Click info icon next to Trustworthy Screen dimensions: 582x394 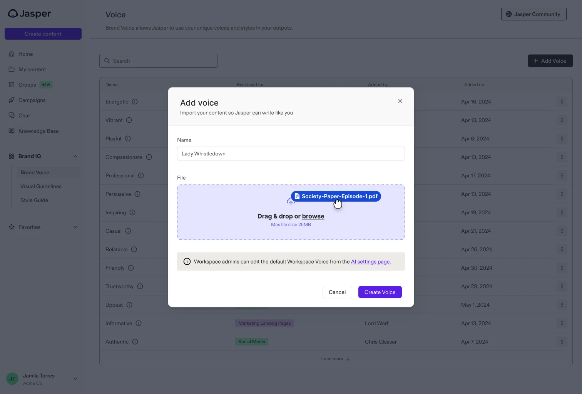click(140, 286)
